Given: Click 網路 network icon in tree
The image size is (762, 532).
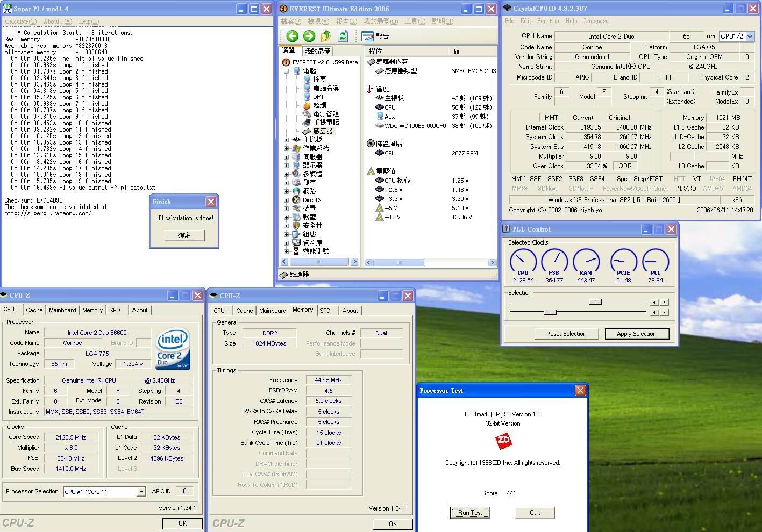Looking at the screenshot, I should [296, 191].
